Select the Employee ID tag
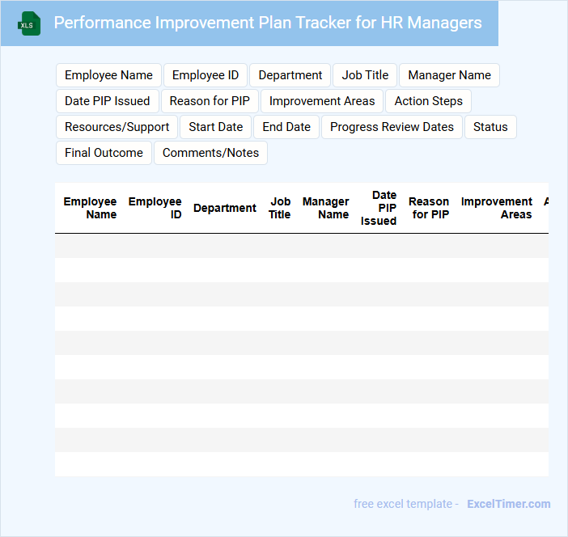The image size is (568, 537). point(206,75)
